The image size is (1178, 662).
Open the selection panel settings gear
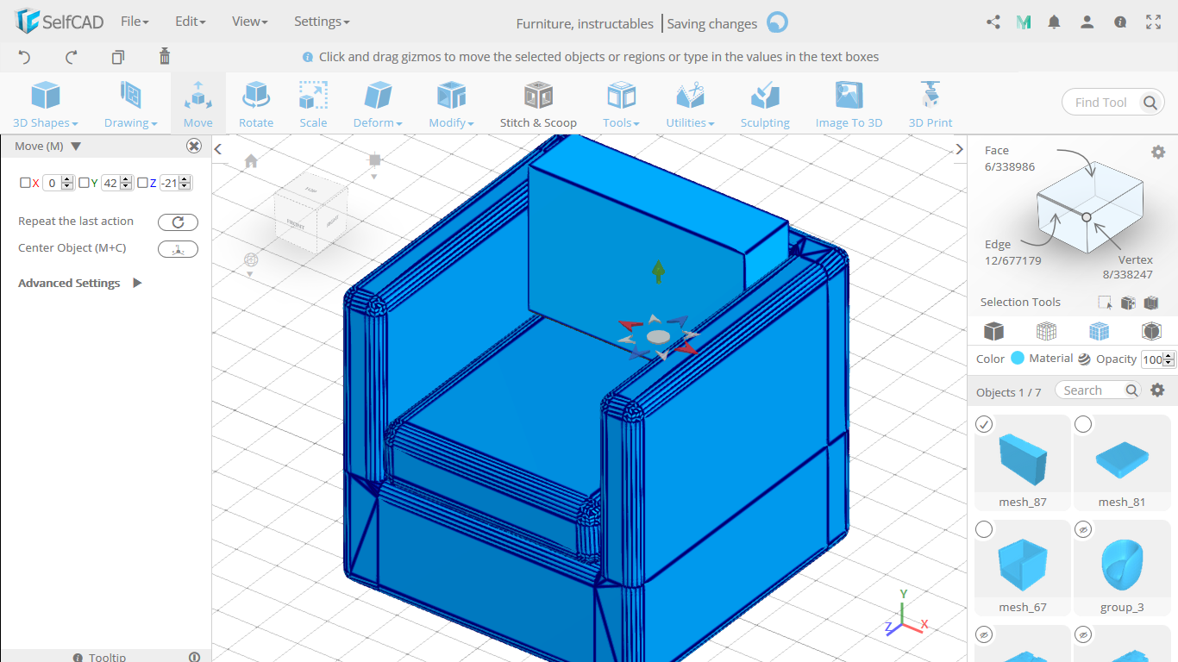click(1158, 152)
